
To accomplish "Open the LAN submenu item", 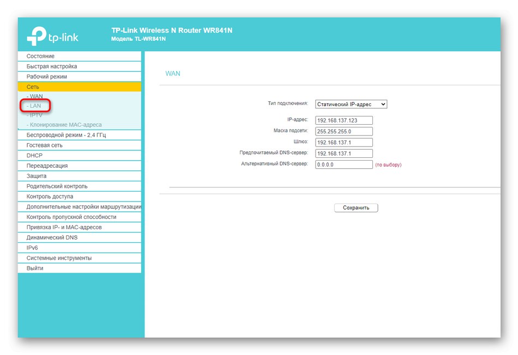I will point(34,106).
